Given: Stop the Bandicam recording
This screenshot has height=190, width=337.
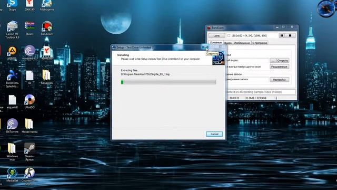Looking at the screenshot, I should coord(290,35).
